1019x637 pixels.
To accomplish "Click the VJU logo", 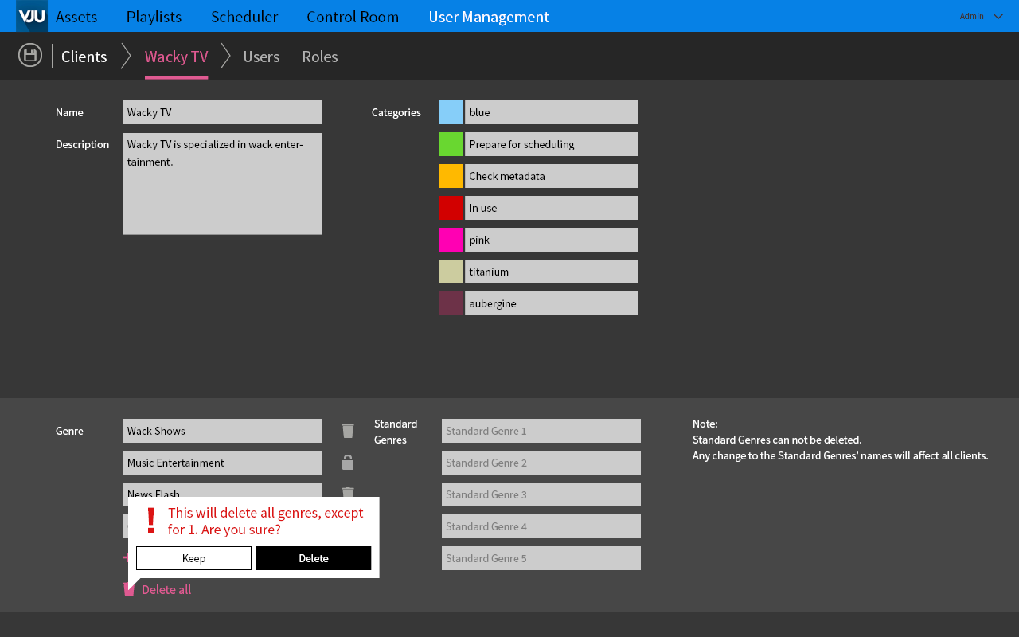I will click(x=32, y=16).
